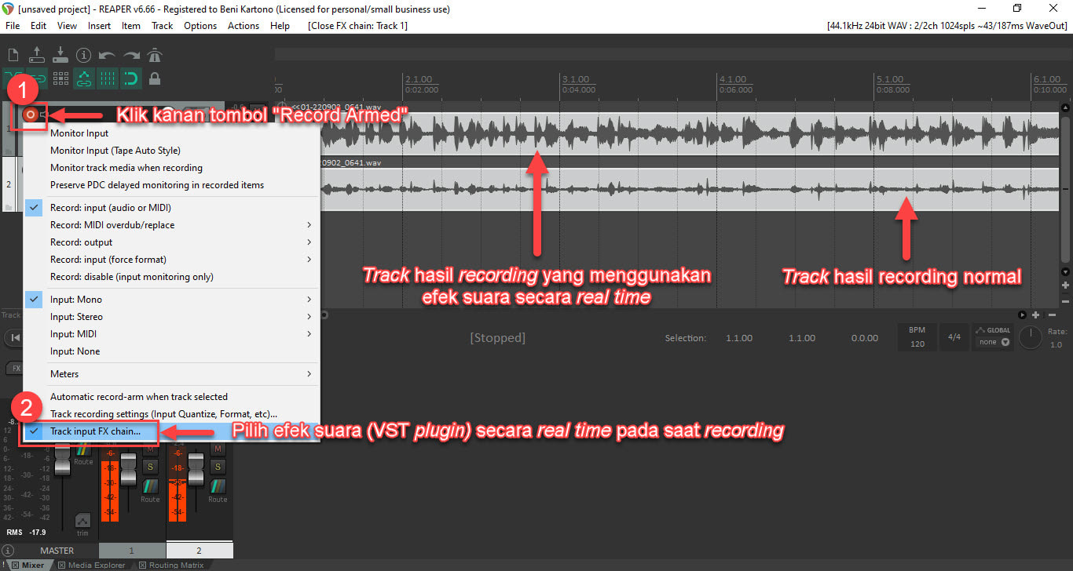Toggle Input: Mono checked option

click(x=171, y=300)
